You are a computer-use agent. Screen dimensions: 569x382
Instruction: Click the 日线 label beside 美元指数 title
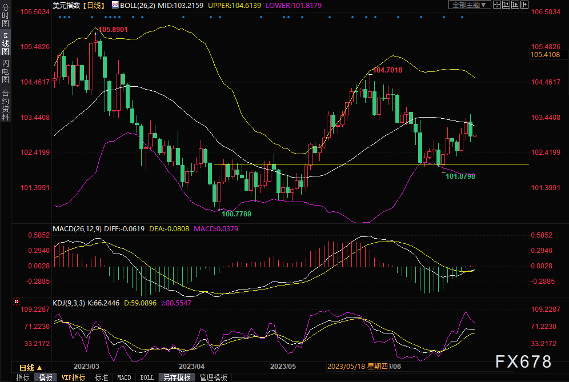93,5
